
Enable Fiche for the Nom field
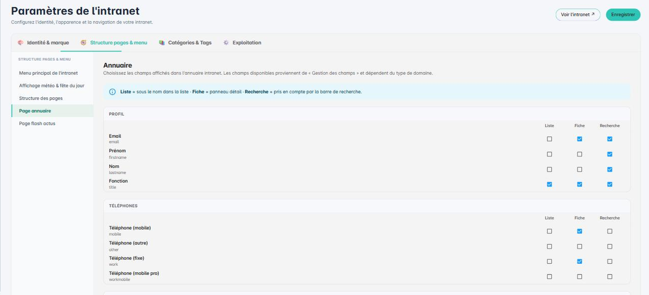580,169
